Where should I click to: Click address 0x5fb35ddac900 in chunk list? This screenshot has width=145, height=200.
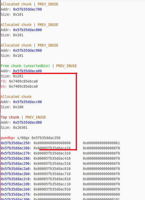27,50
